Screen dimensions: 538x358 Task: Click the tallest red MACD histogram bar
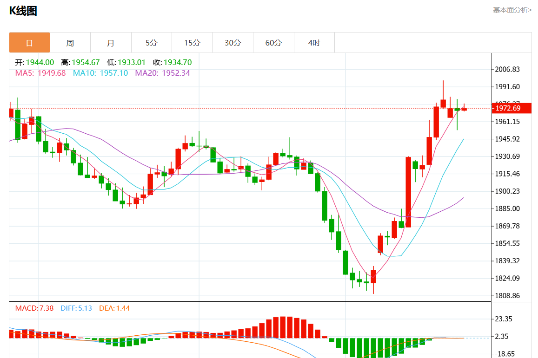(x=283, y=327)
